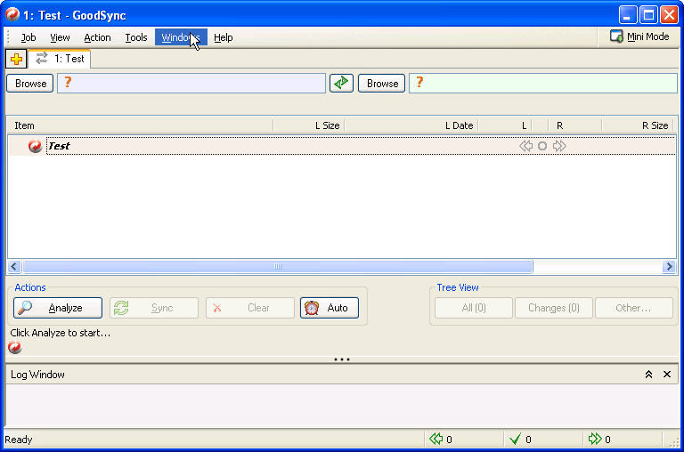Click left-copy count indicator in status bar
The width and height of the screenshot is (684, 452).
point(441,439)
